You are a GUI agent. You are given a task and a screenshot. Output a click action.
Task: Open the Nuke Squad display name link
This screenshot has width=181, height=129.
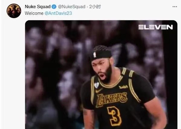(x=38, y=7)
